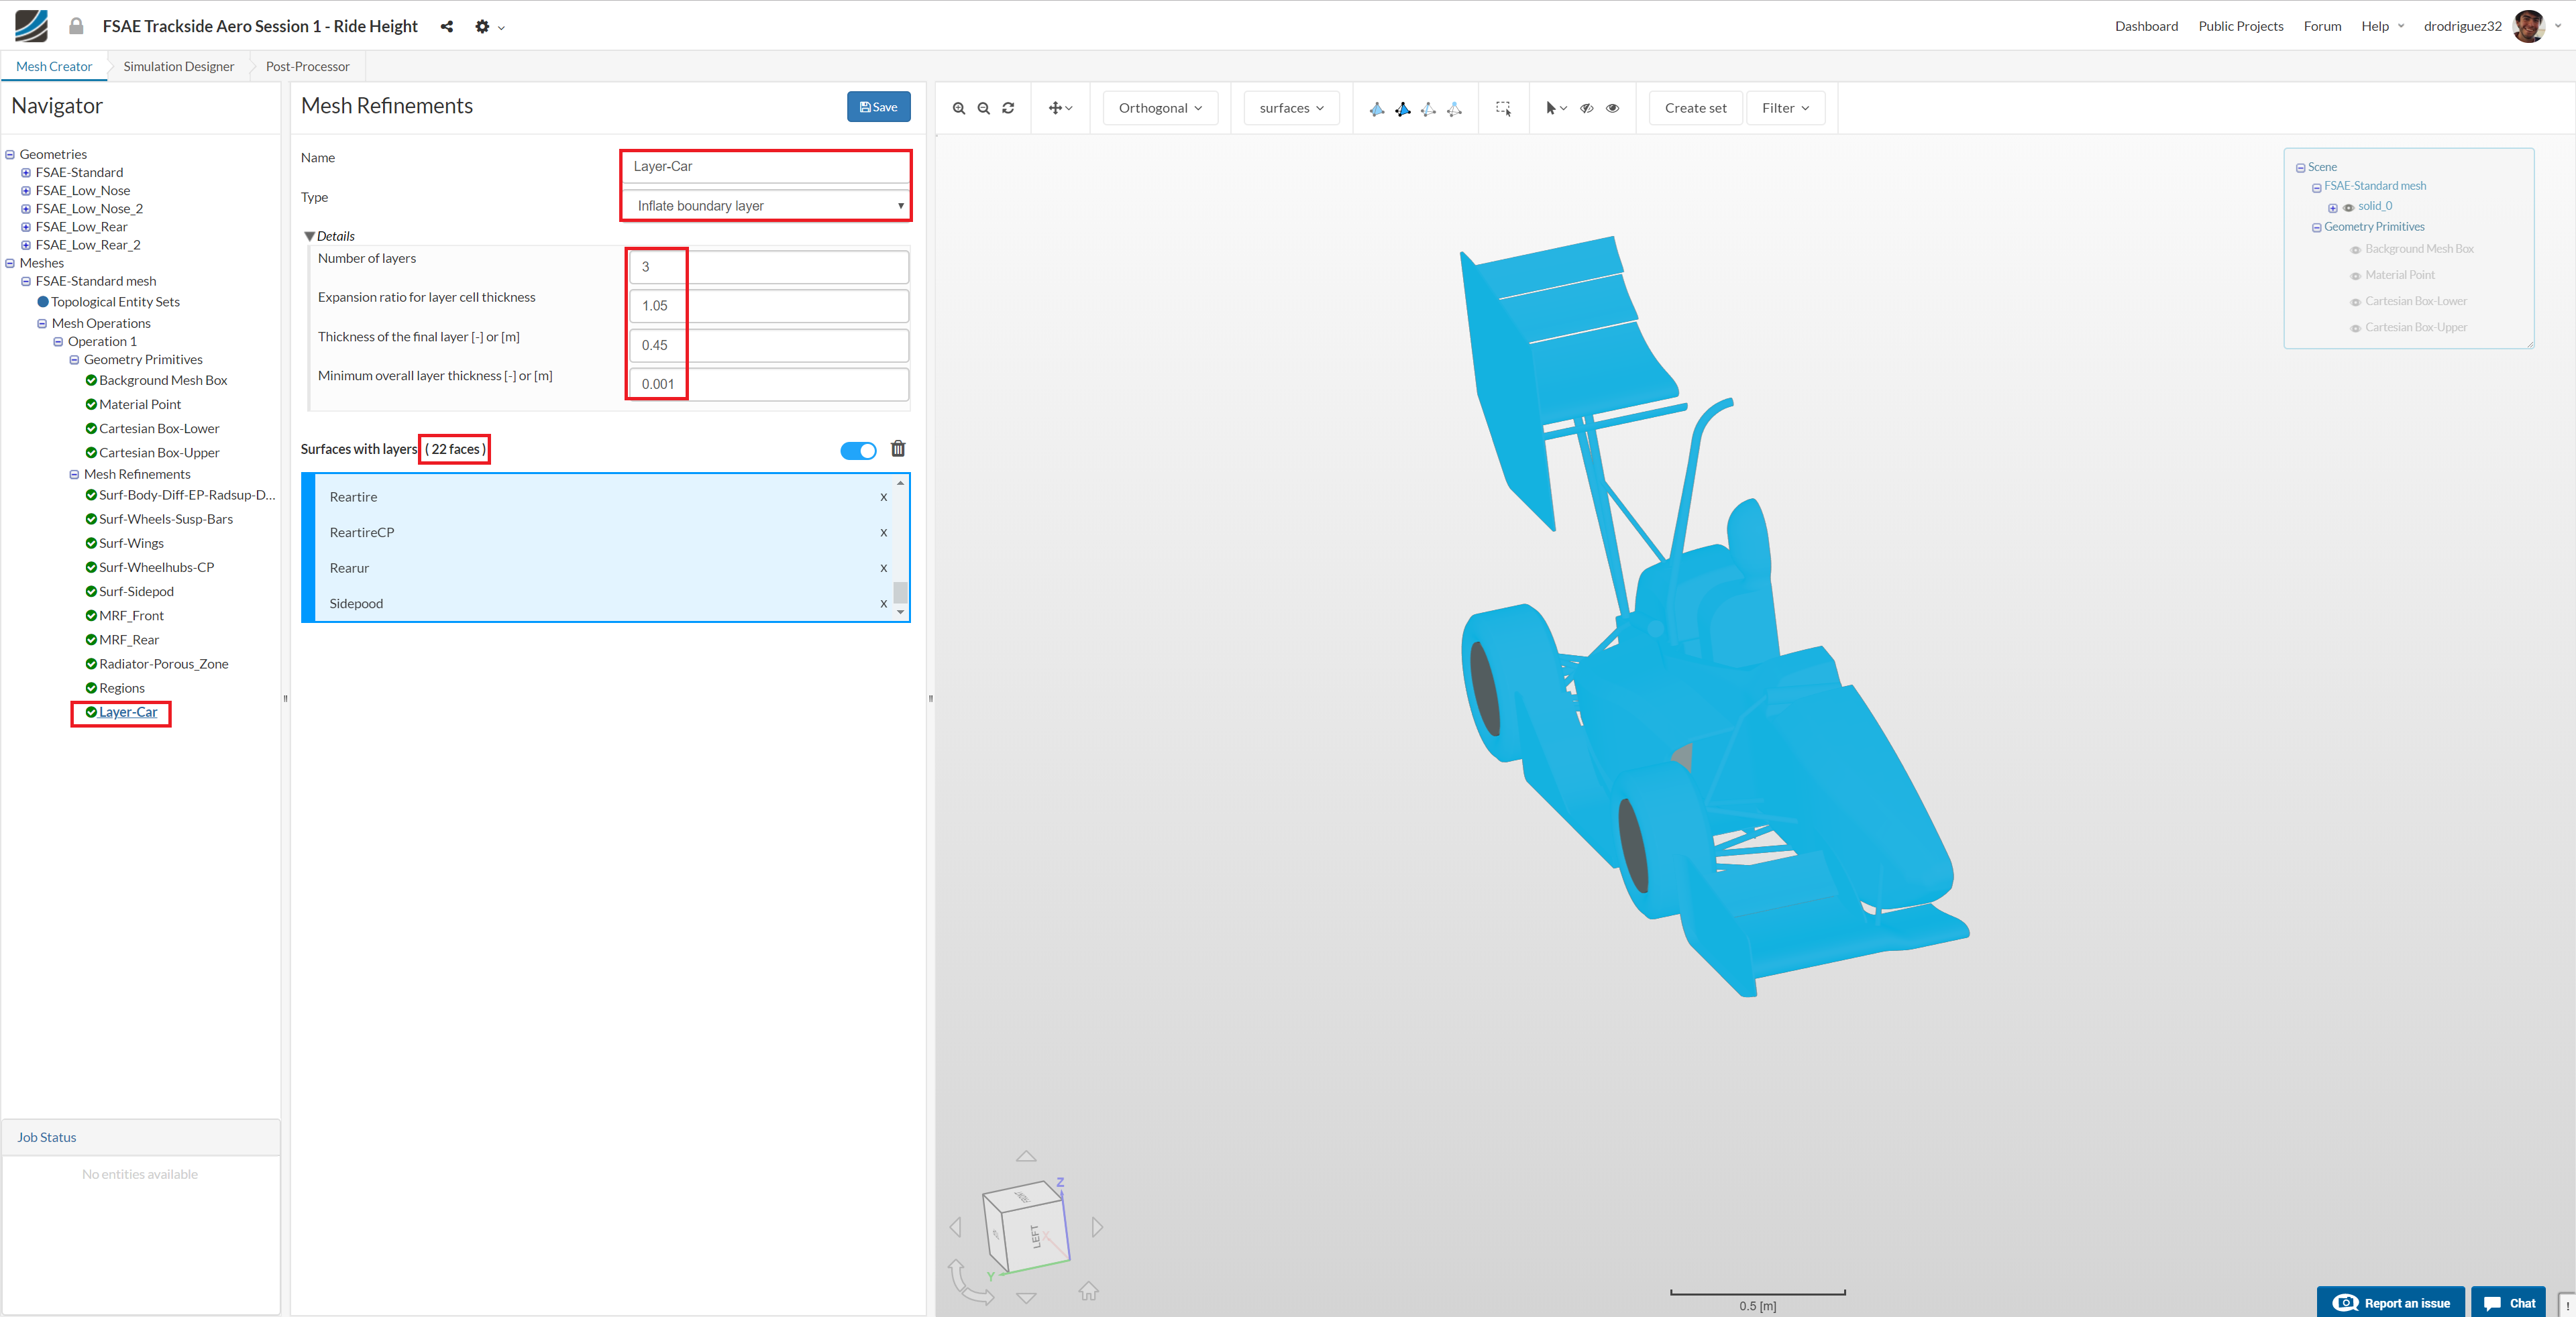The height and width of the screenshot is (1317, 2576).
Task: Click the share project icon
Action: [447, 27]
